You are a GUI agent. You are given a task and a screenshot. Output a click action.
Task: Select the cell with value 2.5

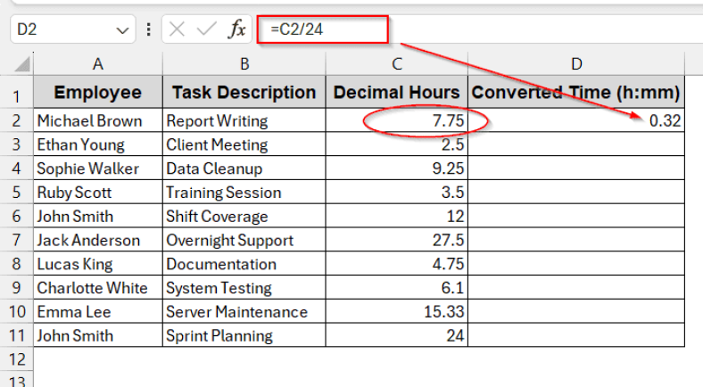[397, 144]
